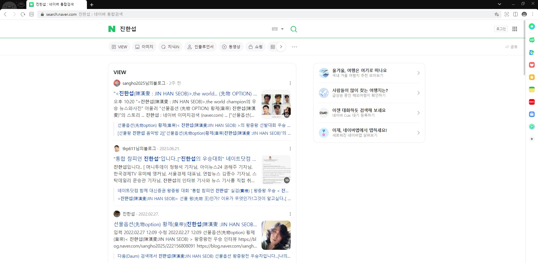This screenshot has width=538, height=263.
Task: Click the green search magnifier icon
Action: [294, 29]
